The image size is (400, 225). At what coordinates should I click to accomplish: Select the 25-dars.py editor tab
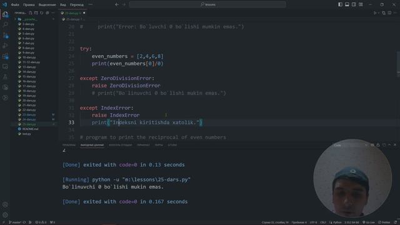coord(73,13)
